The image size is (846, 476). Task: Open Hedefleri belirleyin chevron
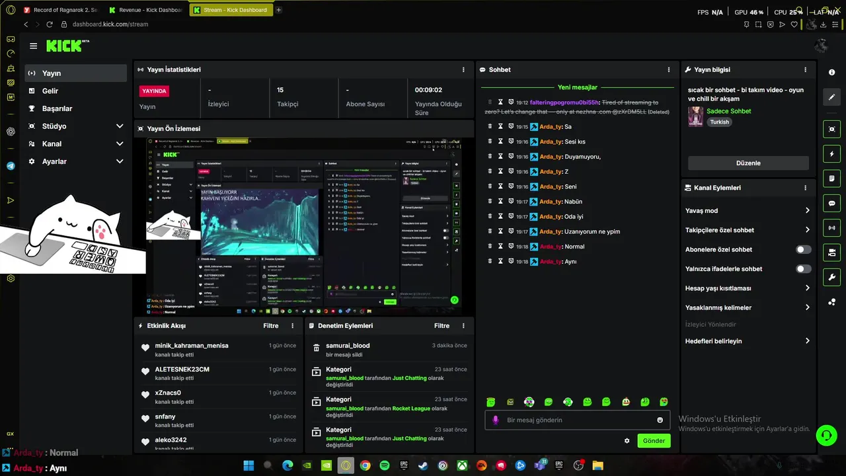(807, 341)
